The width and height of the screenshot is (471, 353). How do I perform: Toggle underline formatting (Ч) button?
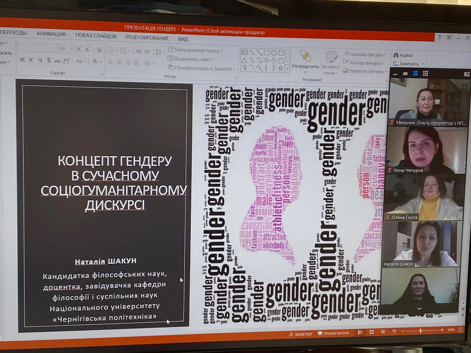[x=40, y=60]
